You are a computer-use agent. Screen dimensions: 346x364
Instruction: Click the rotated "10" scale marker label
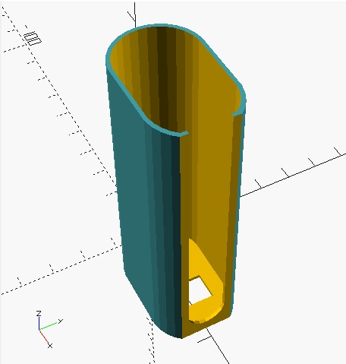[x=33, y=39]
